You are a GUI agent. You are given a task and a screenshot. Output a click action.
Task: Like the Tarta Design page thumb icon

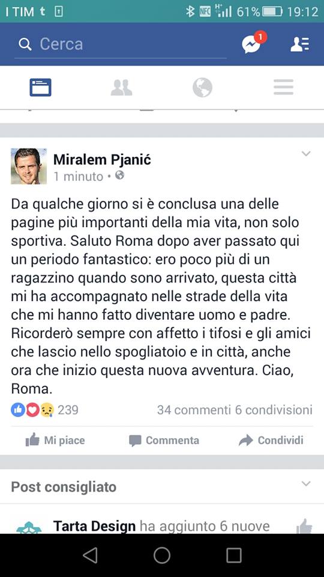304,527
